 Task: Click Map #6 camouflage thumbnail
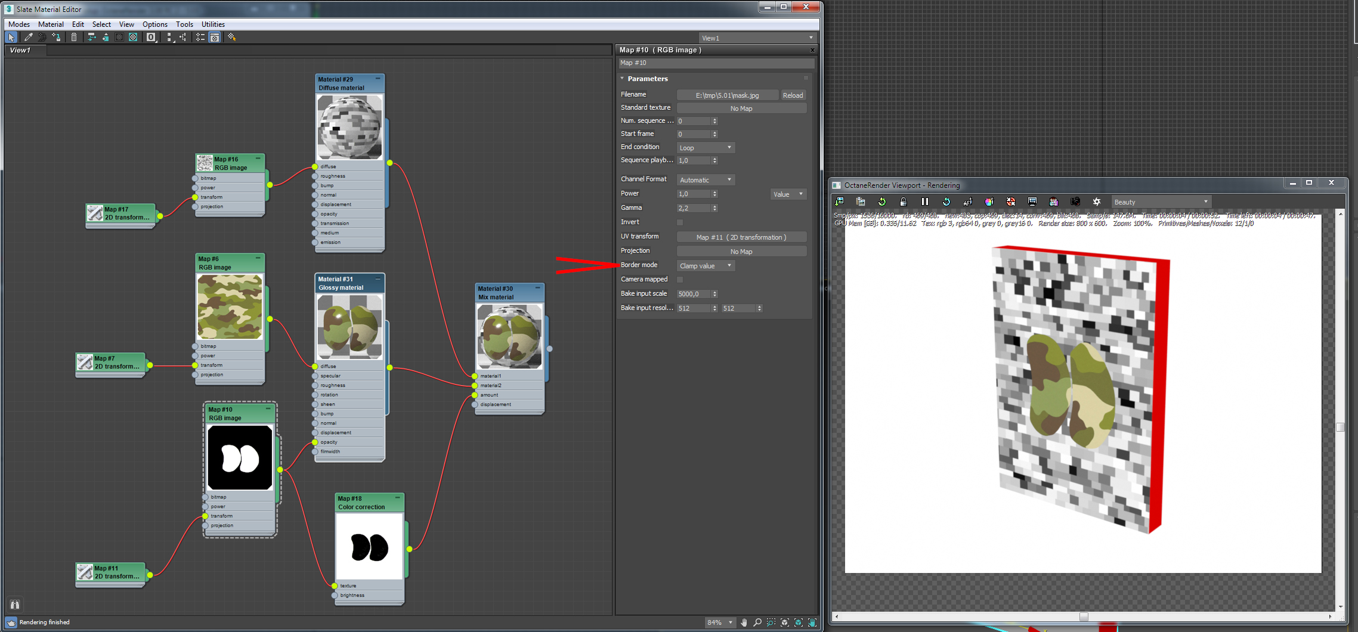click(x=230, y=306)
